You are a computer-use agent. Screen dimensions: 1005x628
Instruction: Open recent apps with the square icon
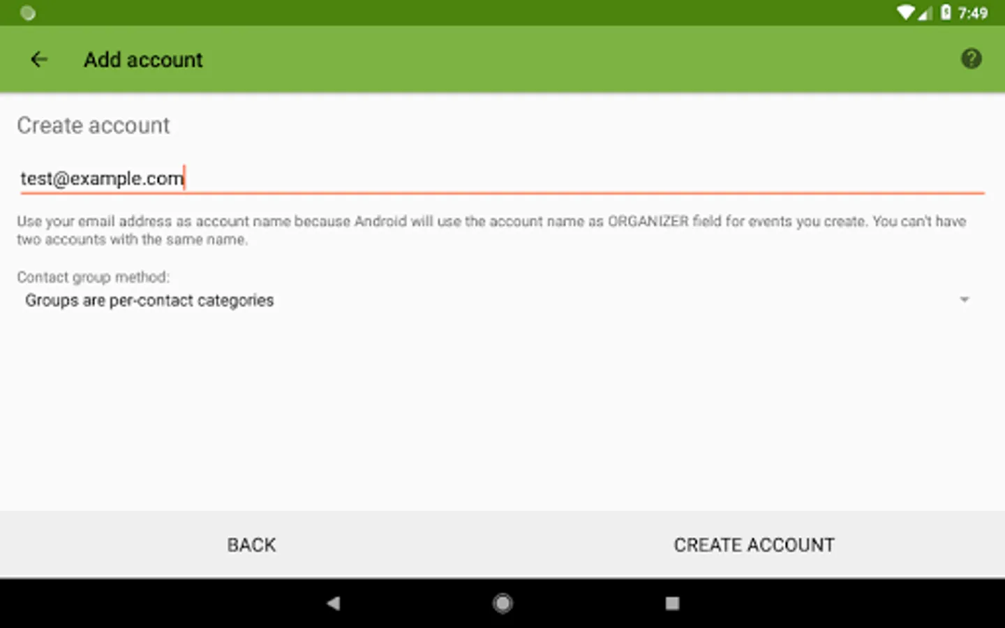672,603
